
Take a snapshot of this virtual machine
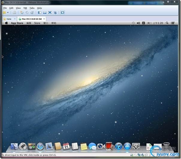22,13
